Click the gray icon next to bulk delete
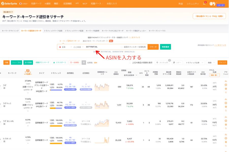 84,62
